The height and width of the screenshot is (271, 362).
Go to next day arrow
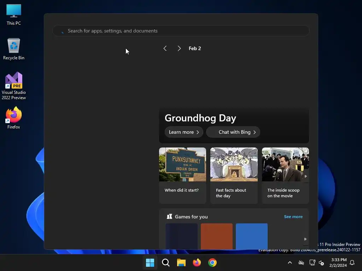click(179, 48)
